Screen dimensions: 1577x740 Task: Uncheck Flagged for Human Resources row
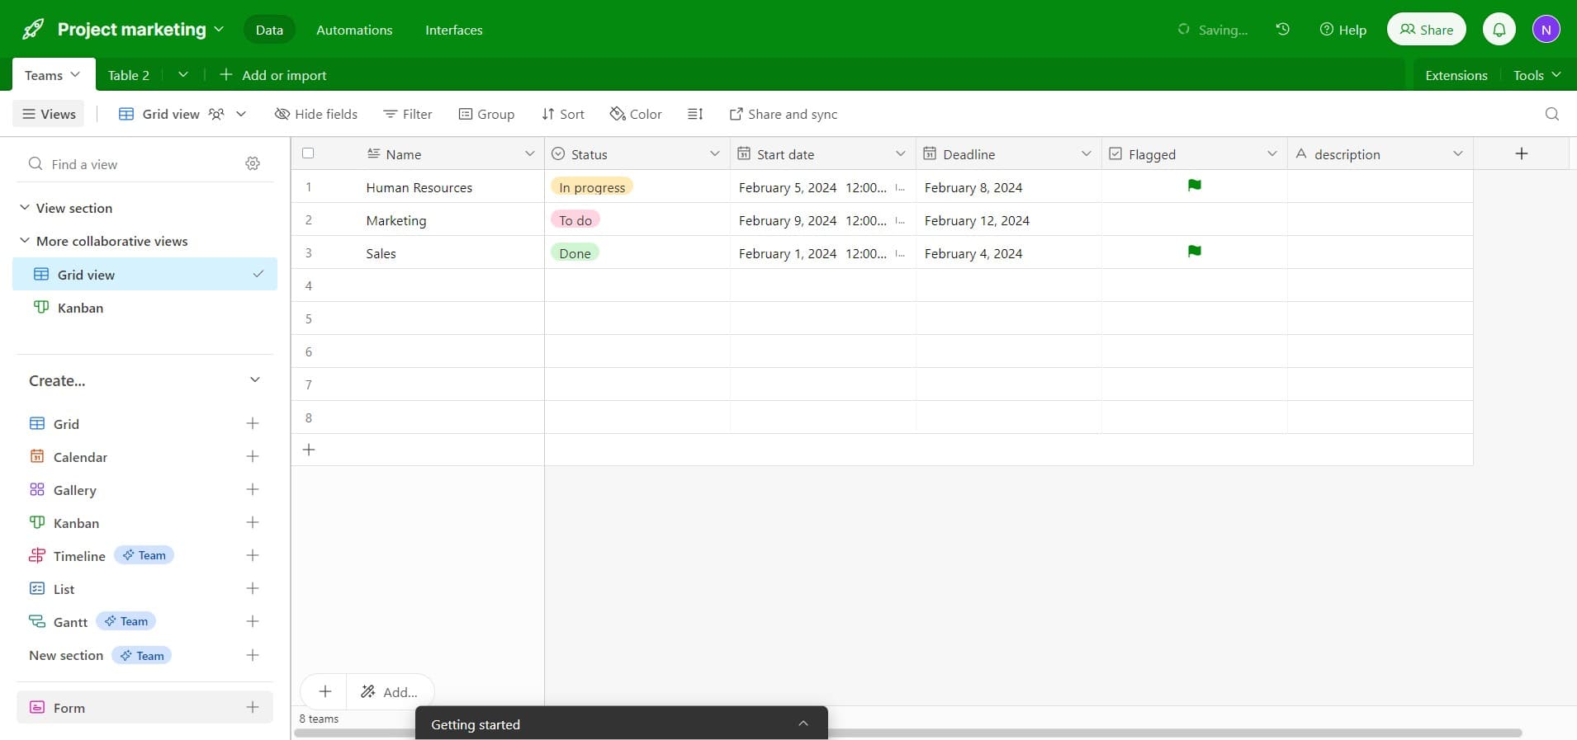tap(1194, 186)
